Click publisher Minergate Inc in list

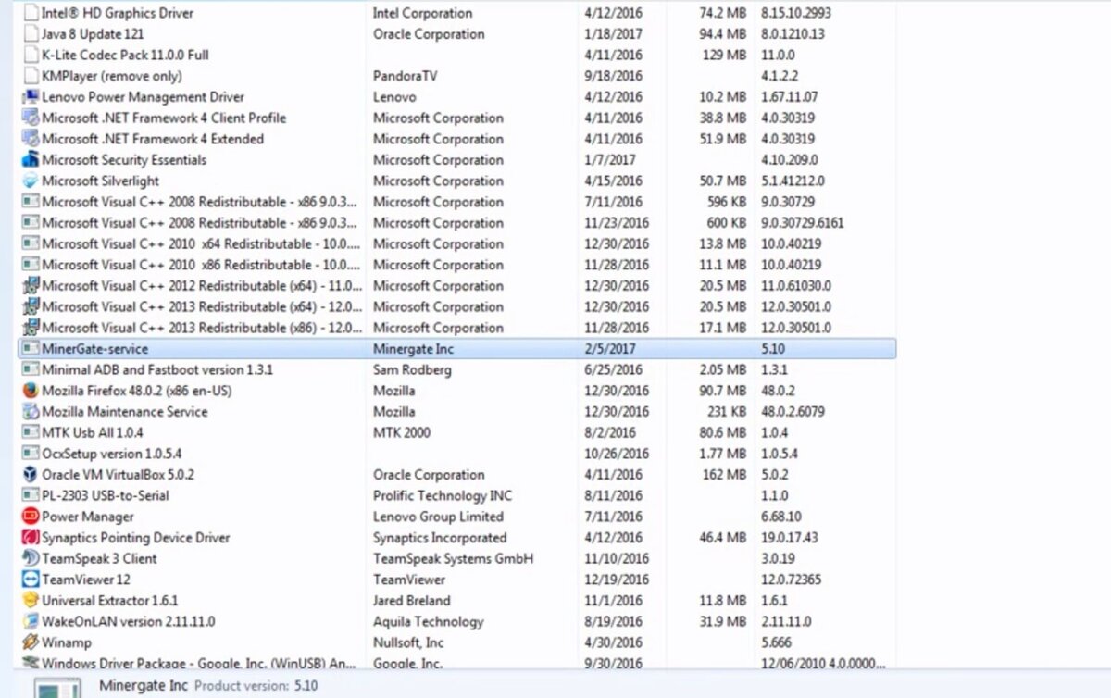[x=413, y=349]
